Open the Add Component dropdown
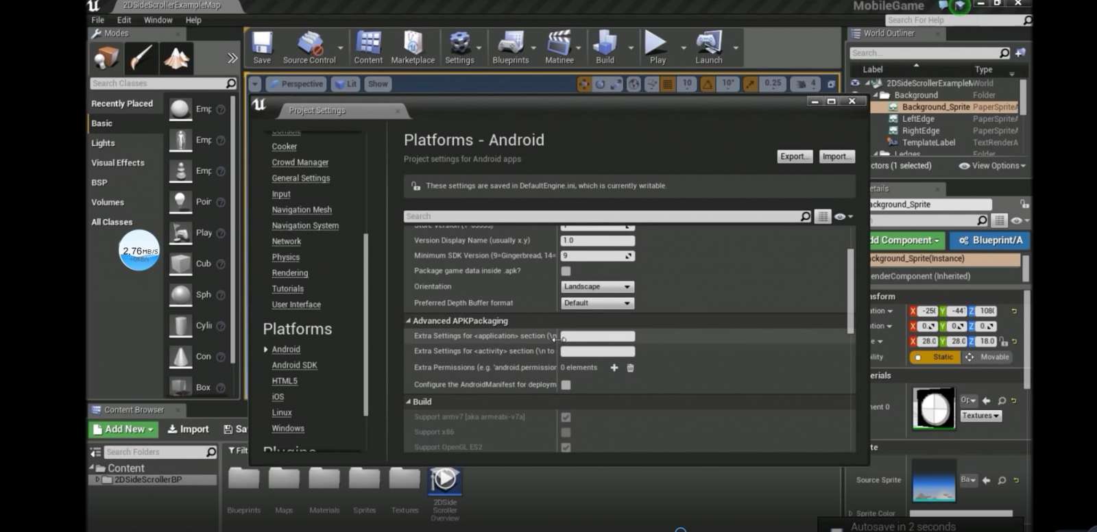 (907, 240)
